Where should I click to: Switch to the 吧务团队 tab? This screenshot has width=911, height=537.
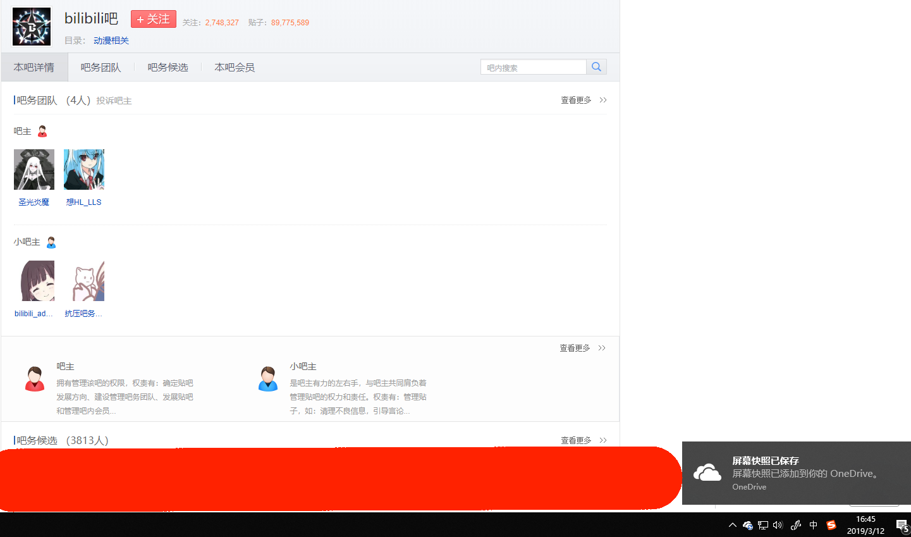coord(101,68)
